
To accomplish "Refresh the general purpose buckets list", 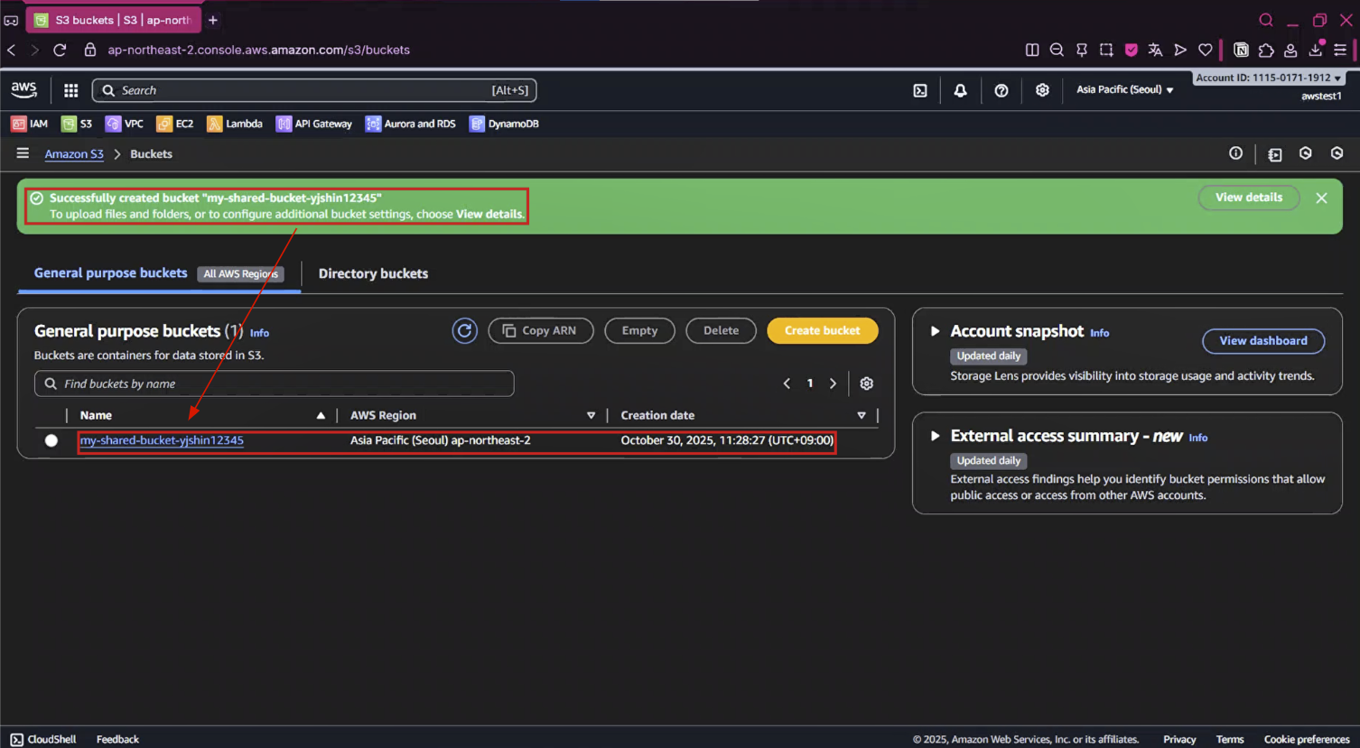I will coord(464,330).
